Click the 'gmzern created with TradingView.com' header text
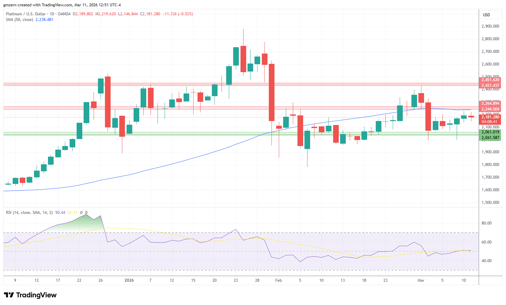The width and height of the screenshot is (506, 305). pyautogui.click(x=38, y=5)
